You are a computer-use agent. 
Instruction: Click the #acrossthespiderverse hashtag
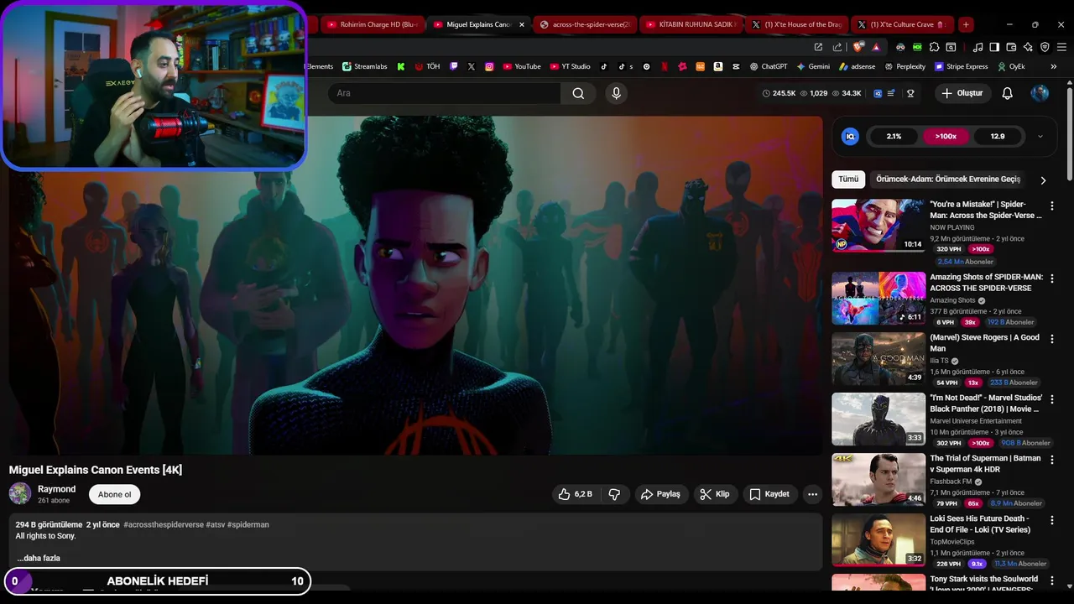164,524
